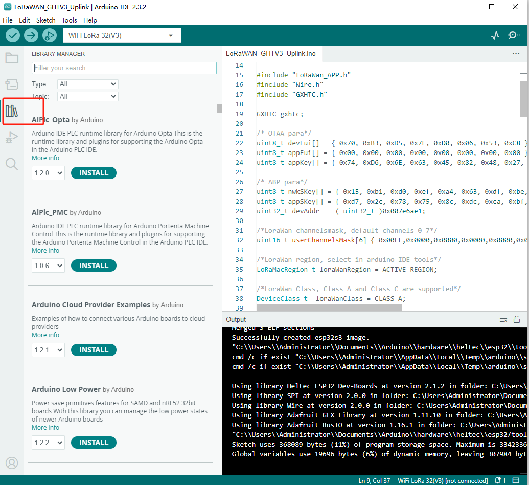
Task: Click the editor vertical scrollbar thumb
Action: point(523,99)
